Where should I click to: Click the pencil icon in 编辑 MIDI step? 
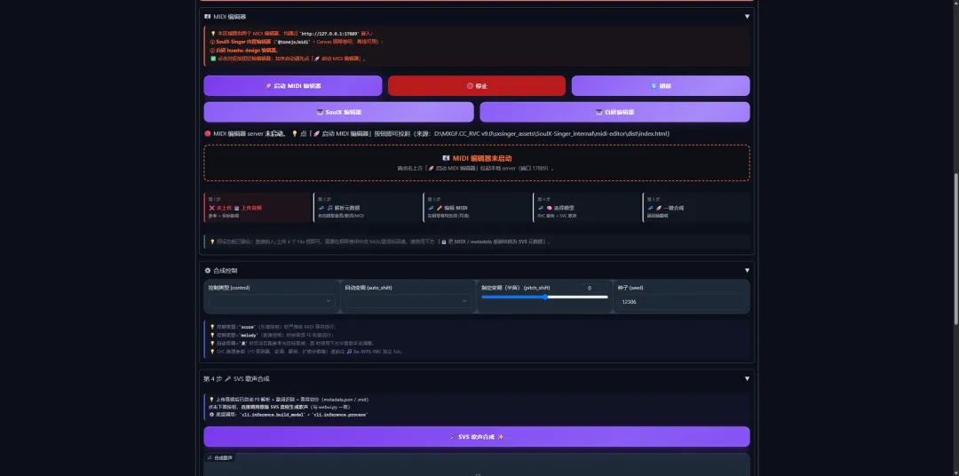click(x=440, y=208)
